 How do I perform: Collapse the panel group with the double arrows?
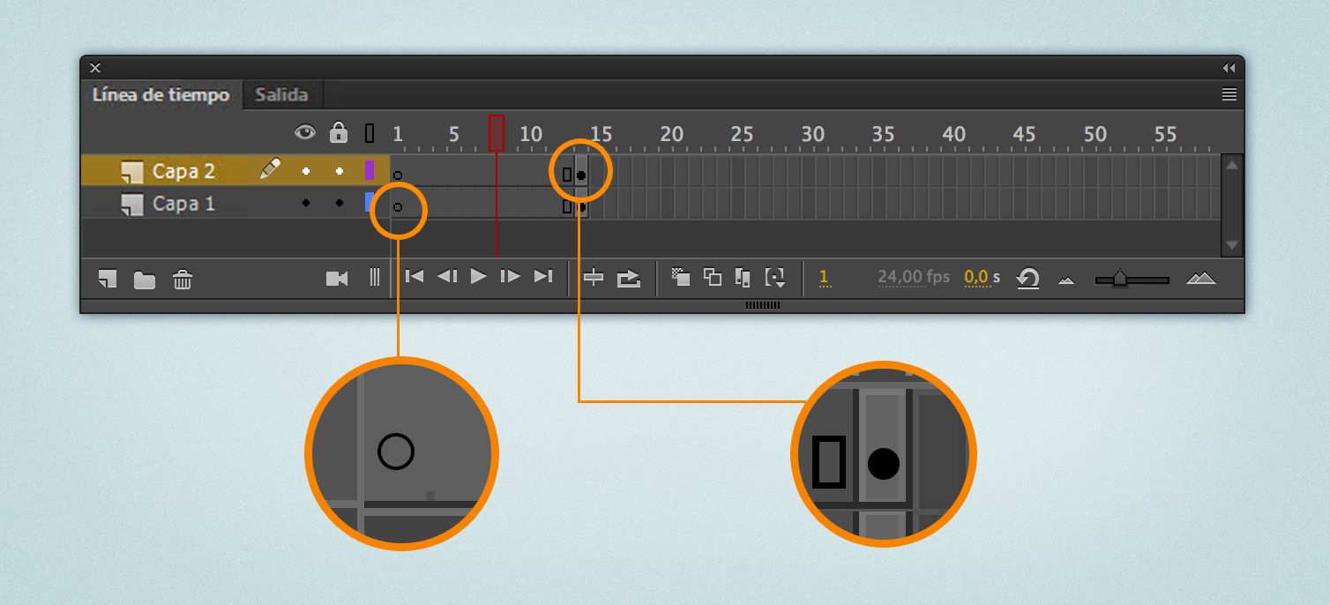(x=1229, y=66)
